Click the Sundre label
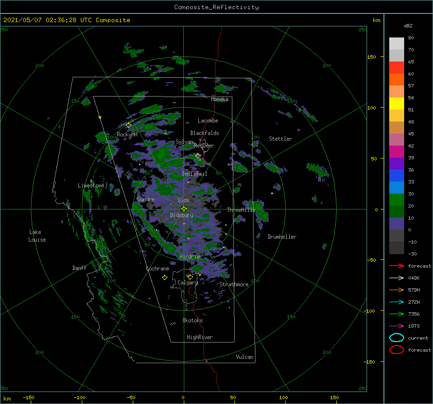The height and width of the screenshot is (404, 433). click(x=146, y=199)
